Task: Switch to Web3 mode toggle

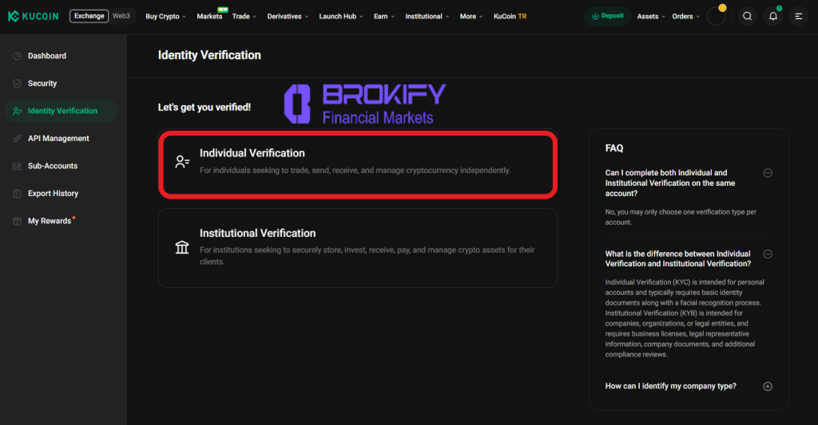Action: [x=121, y=16]
